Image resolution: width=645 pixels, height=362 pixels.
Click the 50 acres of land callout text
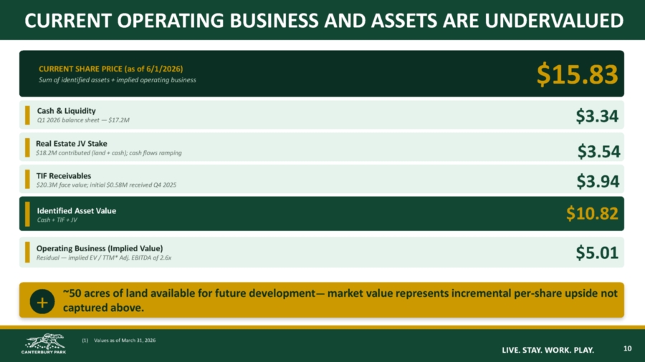pos(340,300)
